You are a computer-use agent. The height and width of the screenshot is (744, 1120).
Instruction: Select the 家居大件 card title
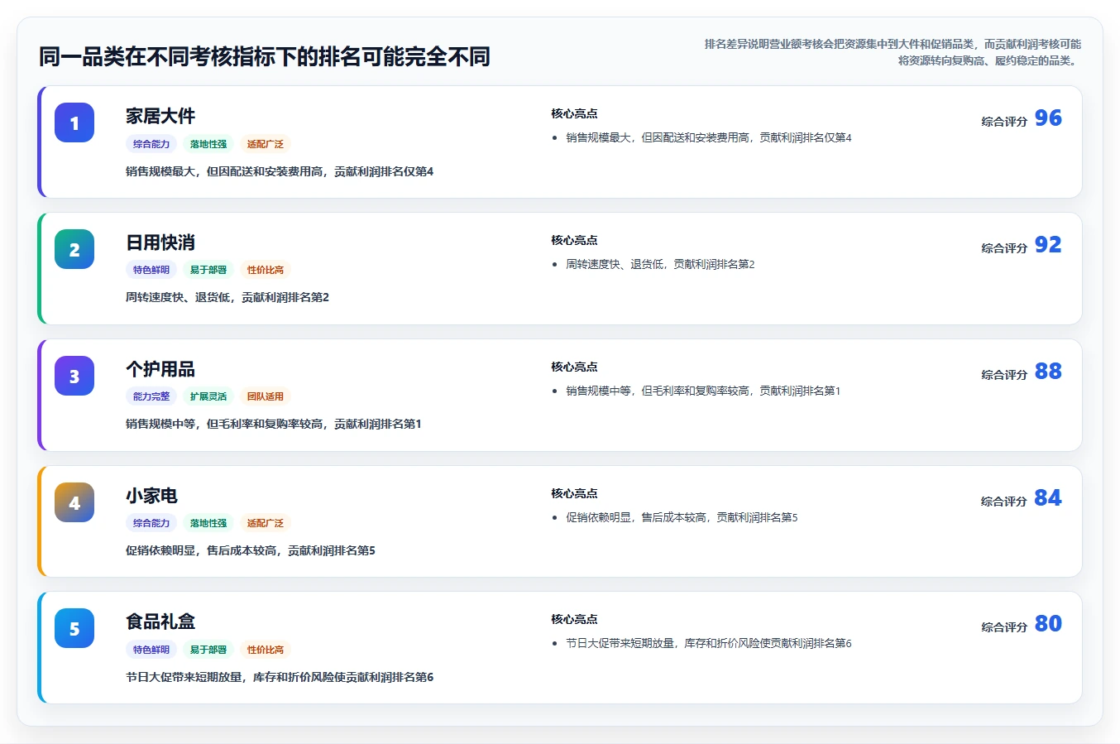[x=160, y=116]
